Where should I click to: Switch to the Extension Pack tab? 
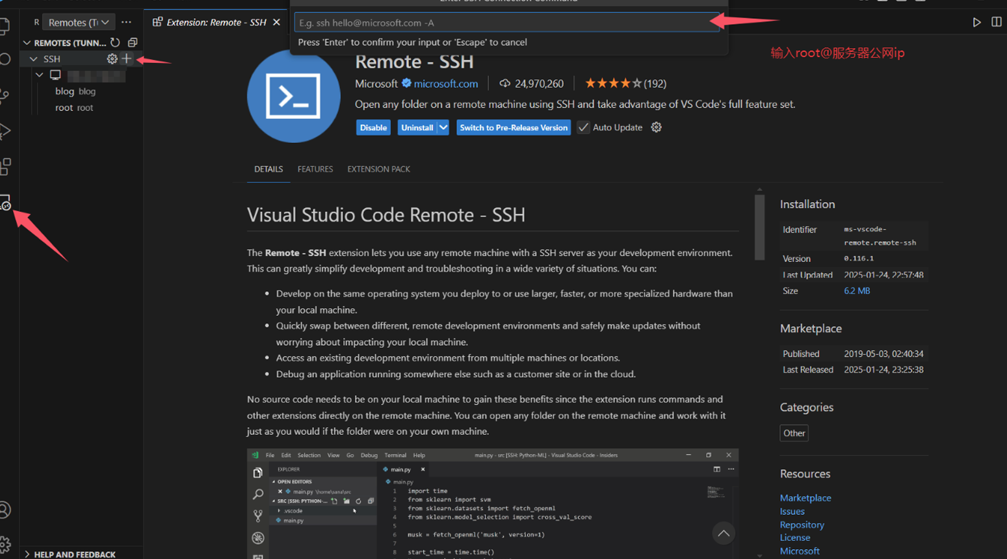pyautogui.click(x=378, y=169)
